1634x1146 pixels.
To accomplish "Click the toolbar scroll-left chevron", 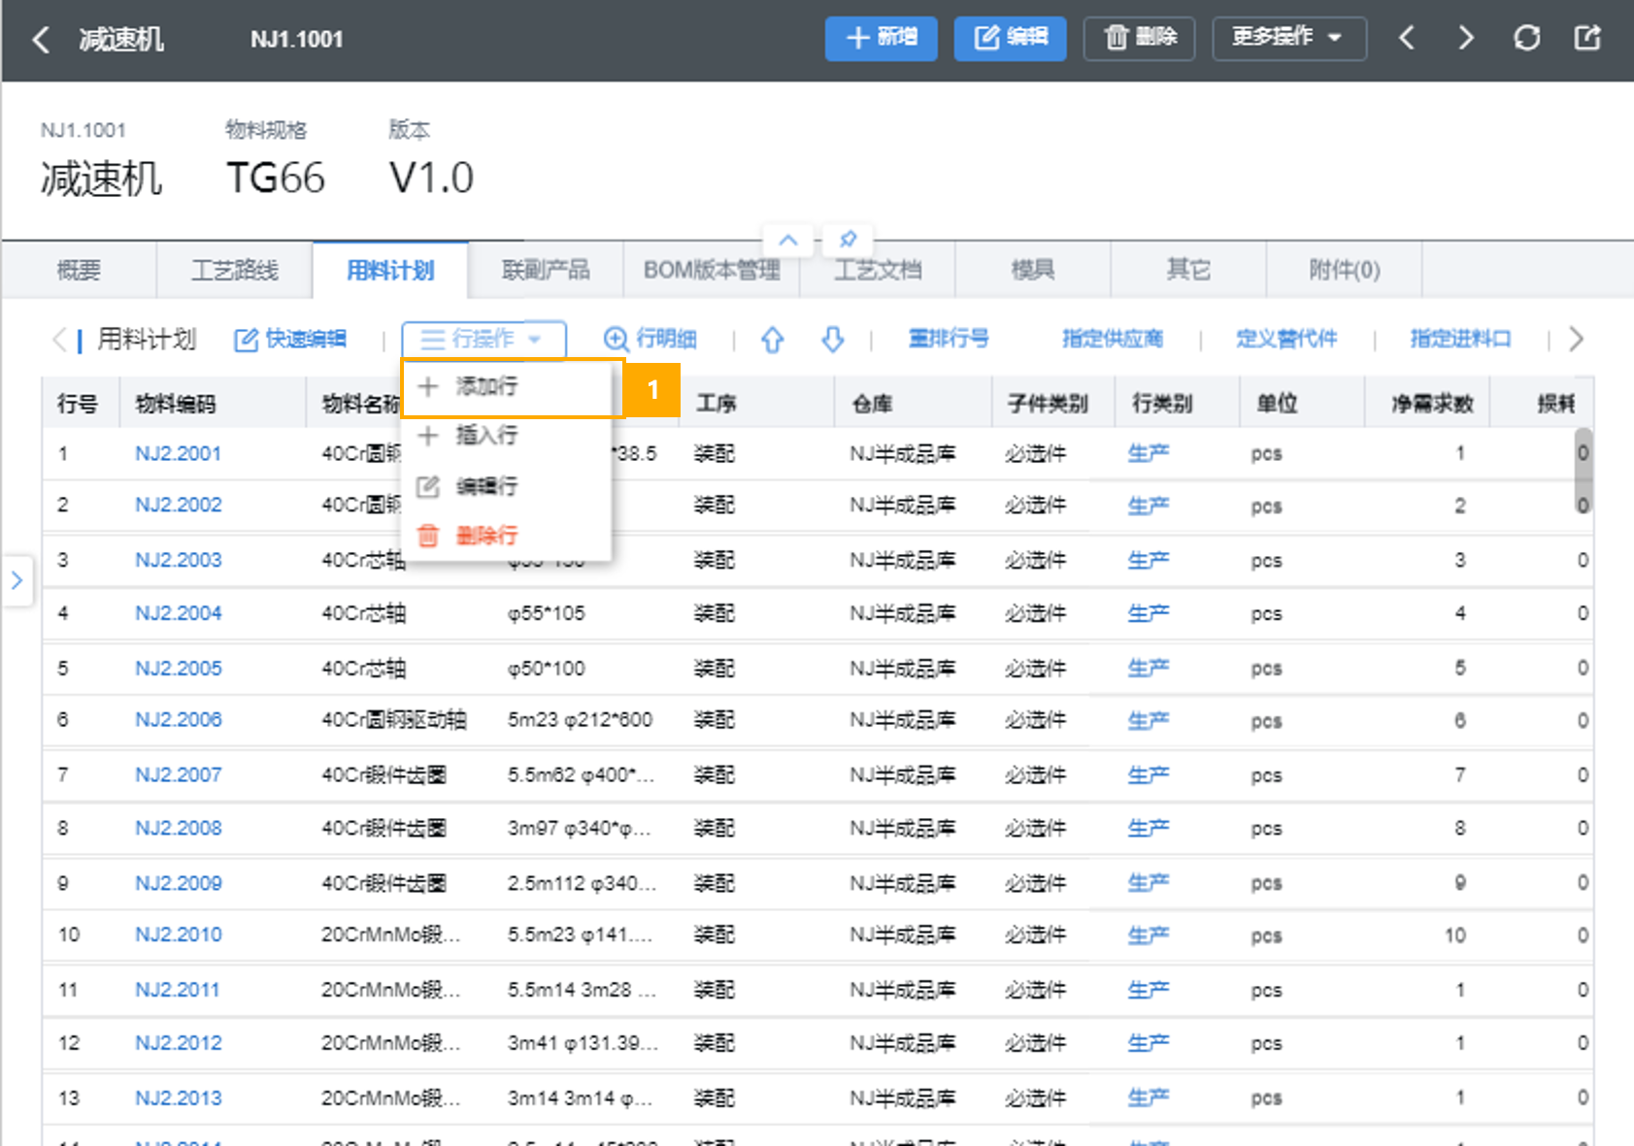I will tap(59, 339).
